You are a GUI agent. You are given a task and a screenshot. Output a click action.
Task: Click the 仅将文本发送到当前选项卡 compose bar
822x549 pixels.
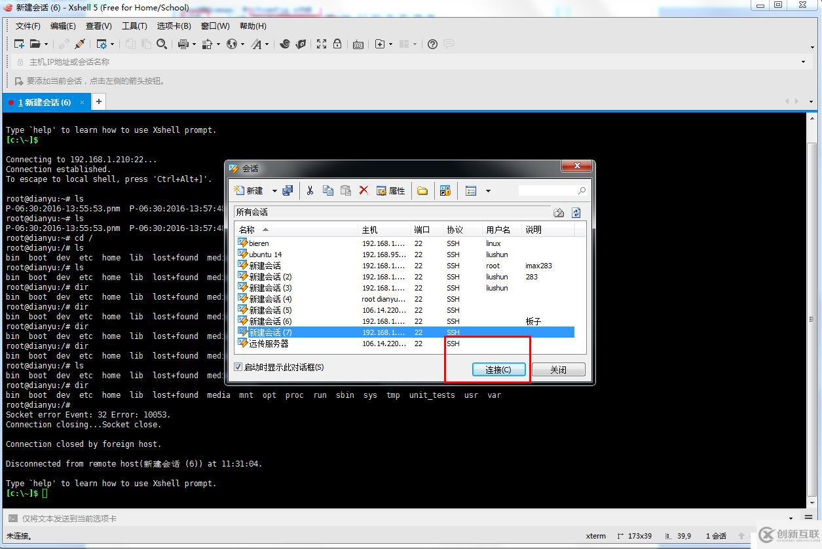click(403, 518)
